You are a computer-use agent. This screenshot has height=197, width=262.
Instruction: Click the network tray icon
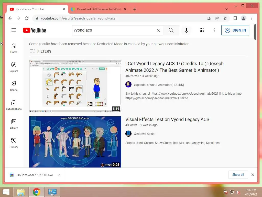[x=232, y=192]
